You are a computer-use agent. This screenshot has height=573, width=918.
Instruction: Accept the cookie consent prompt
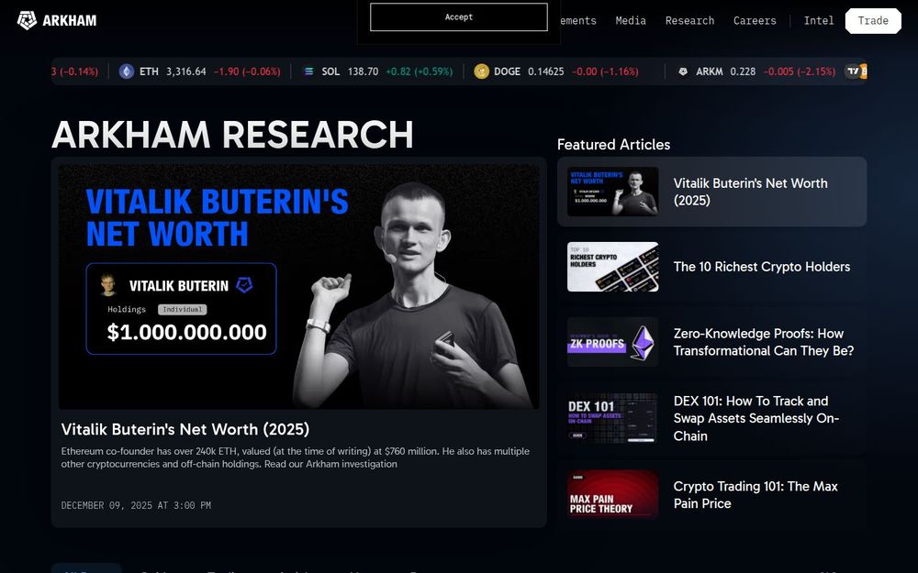coord(458,17)
